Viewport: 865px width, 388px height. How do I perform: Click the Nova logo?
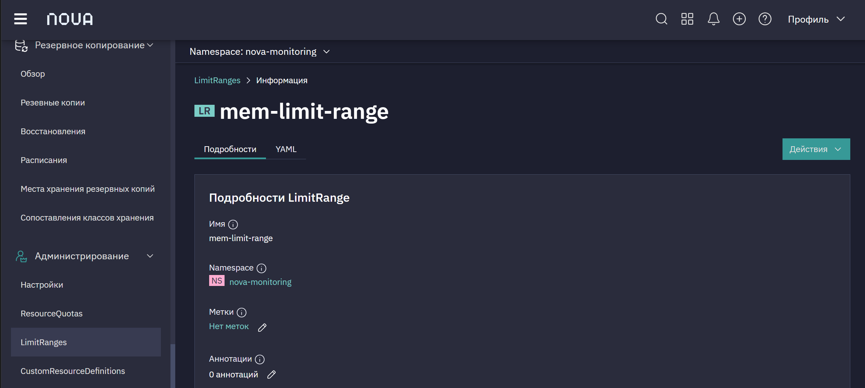[70, 19]
